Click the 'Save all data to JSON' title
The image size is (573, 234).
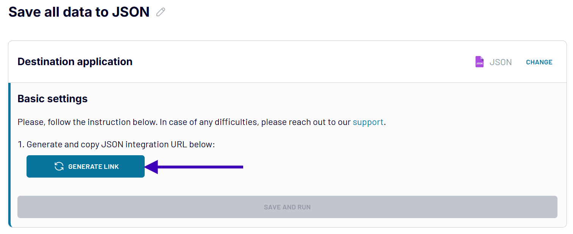coord(79,12)
